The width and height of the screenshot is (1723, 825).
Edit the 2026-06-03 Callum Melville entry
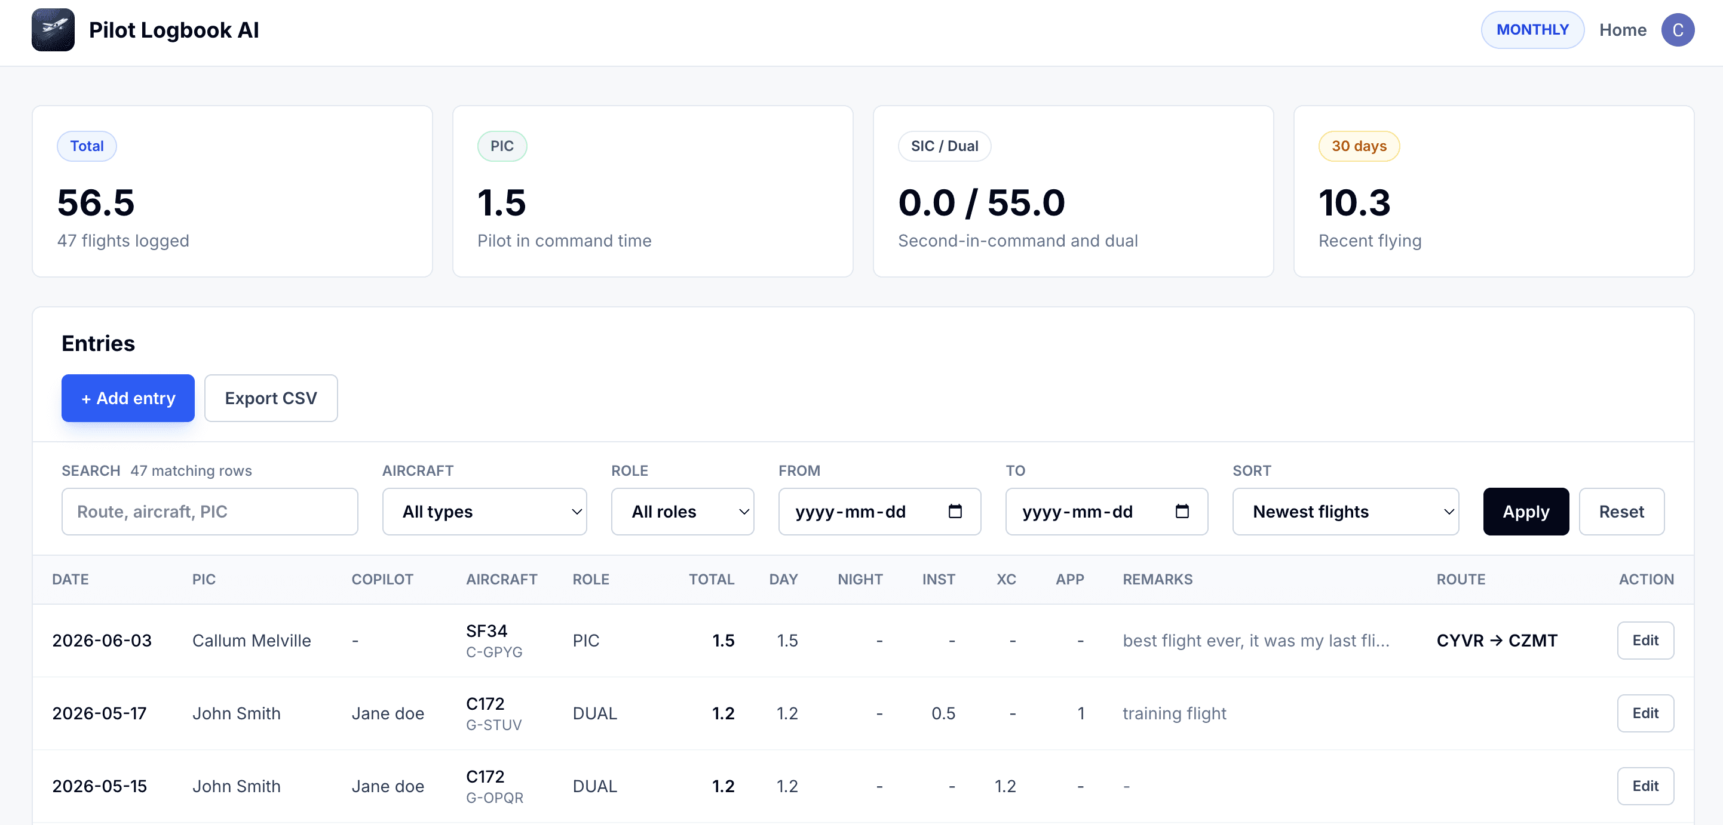pyautogui.click(x=1645, y=641)
